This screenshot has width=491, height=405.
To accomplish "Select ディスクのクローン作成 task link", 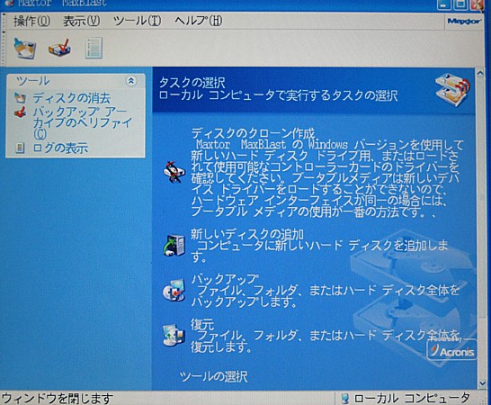I will 253,133.
